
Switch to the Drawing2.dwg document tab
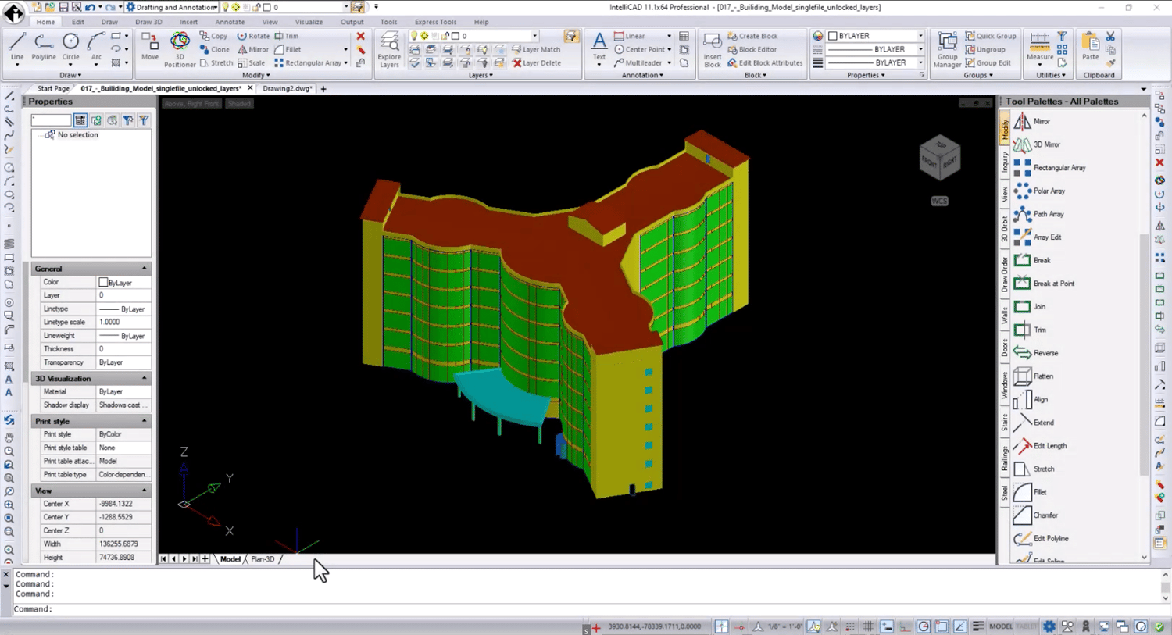pyautogui.click(x=287, y=88)
